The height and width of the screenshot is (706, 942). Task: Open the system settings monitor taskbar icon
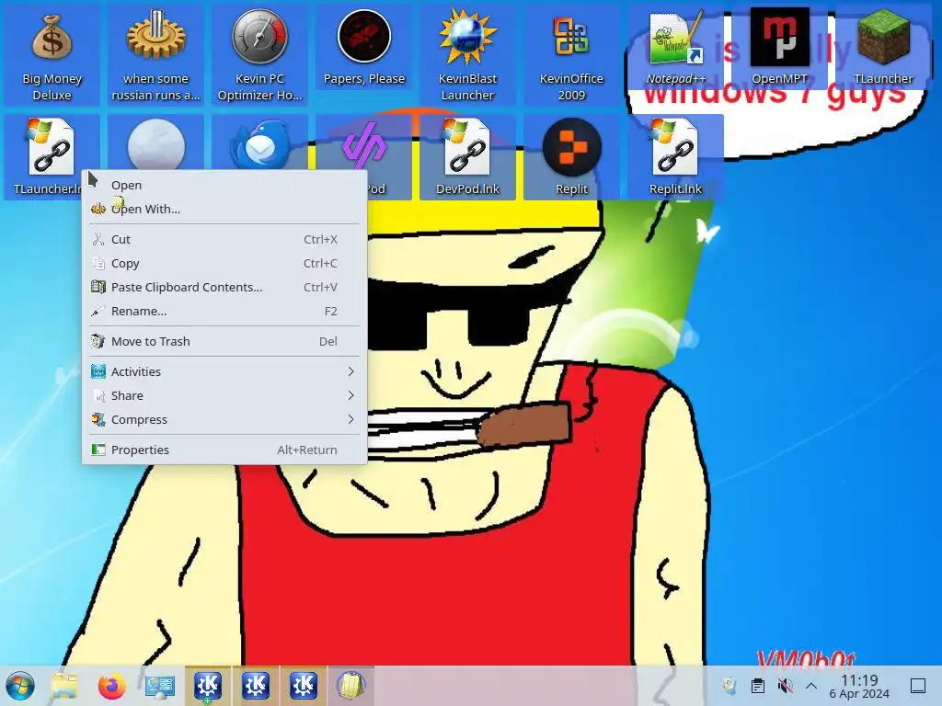(x=160, y=686)
